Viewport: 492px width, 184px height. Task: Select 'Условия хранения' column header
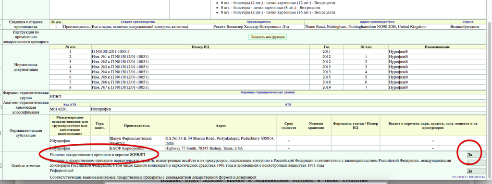(x=316, y=126)
